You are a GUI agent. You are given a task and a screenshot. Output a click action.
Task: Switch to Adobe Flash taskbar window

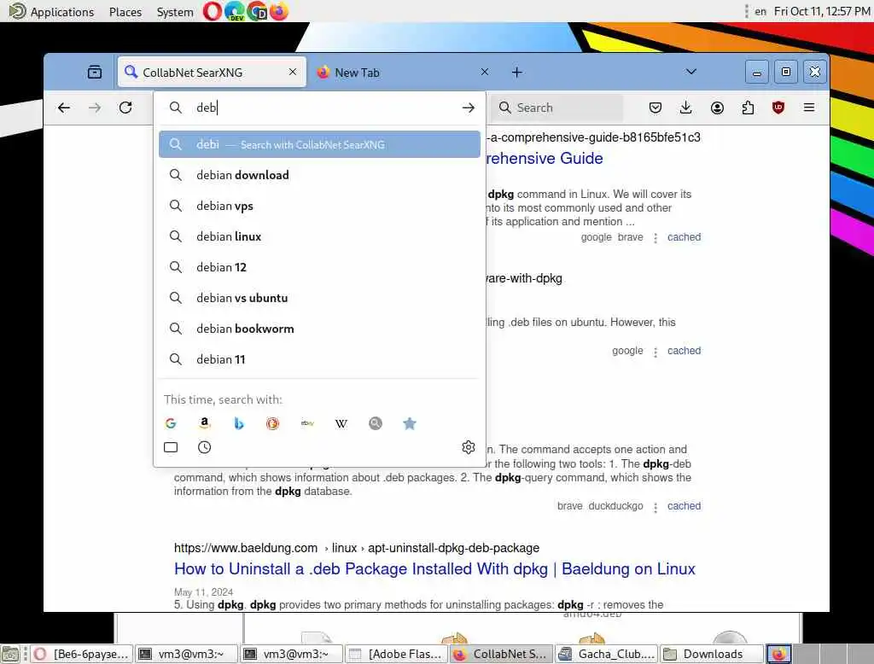pos(396,654)
